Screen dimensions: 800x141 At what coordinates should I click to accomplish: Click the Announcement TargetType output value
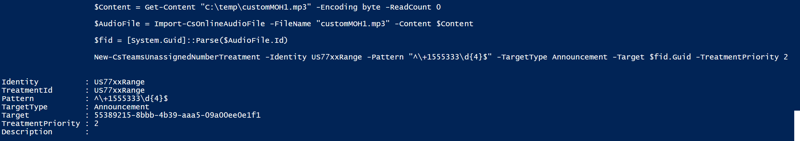click(x=122, y=107)
